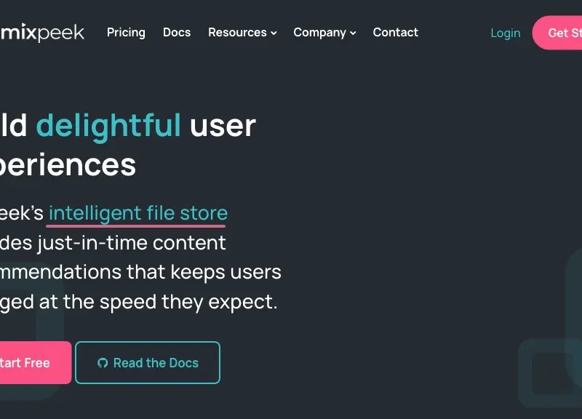Click the teal word 'delightful' in headline
Image resolution: width=582 pixels, height=419 pixels.
point(108,125)
